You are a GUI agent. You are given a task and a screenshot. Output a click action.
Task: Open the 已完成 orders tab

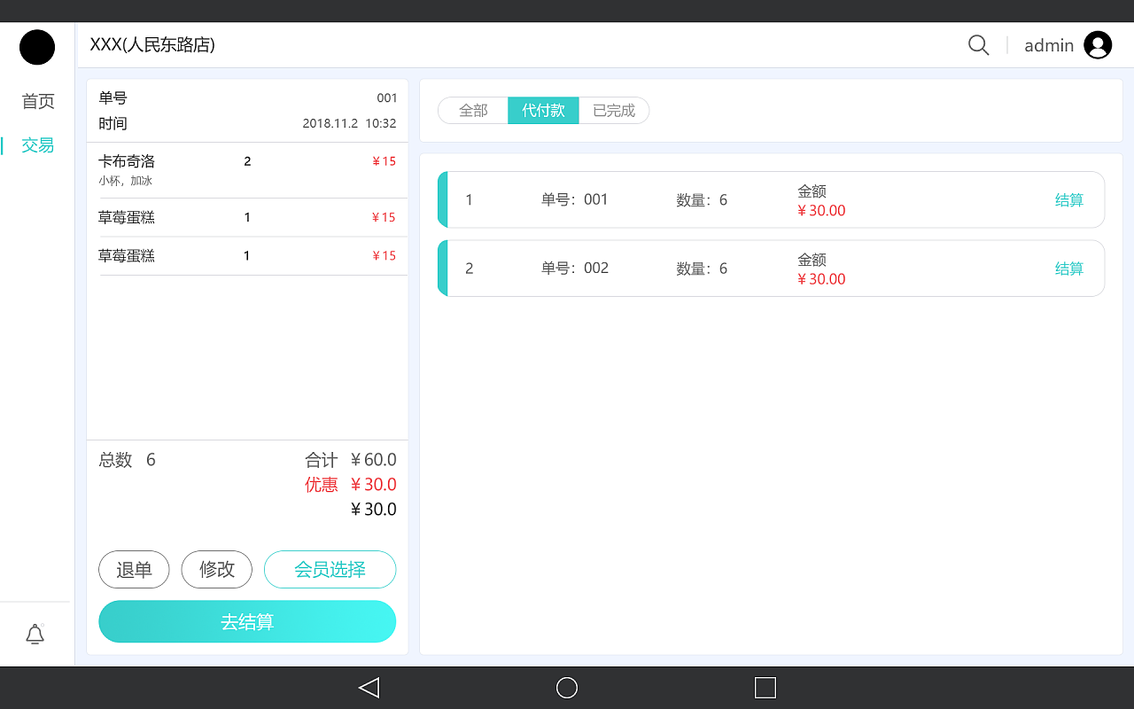pyautogui.click(x=613, y=110)
